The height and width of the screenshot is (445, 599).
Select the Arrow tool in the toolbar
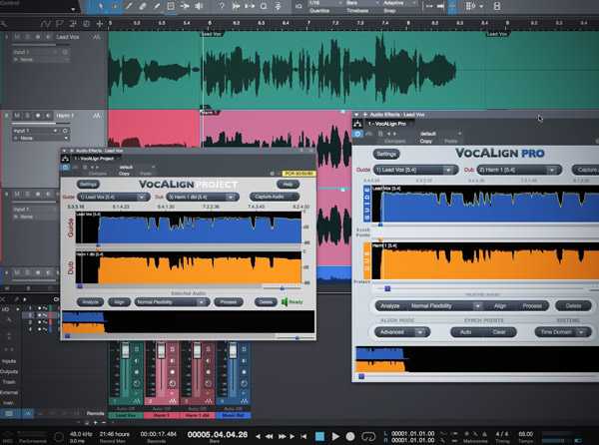tap(101, 6)
